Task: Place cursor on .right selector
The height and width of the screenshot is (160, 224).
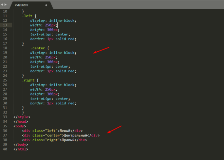Action: point(28,81)
